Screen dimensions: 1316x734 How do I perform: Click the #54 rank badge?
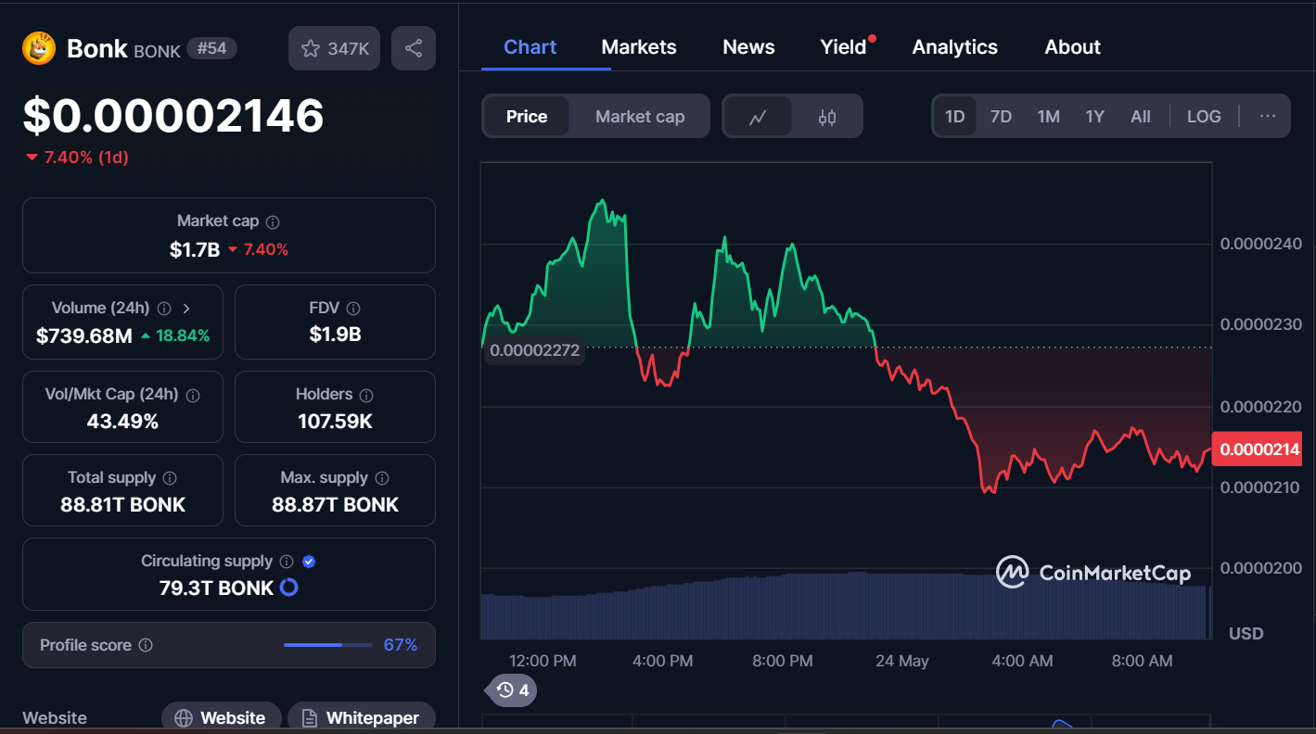[x=211, y=48]
